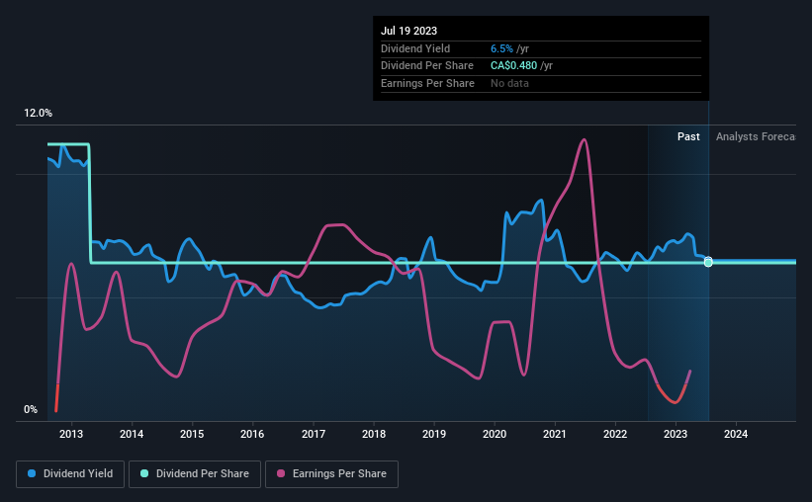The image size is (812, 502).
Task: Click the pink Earnings Per Share legend dot
Action: [281, 473]
